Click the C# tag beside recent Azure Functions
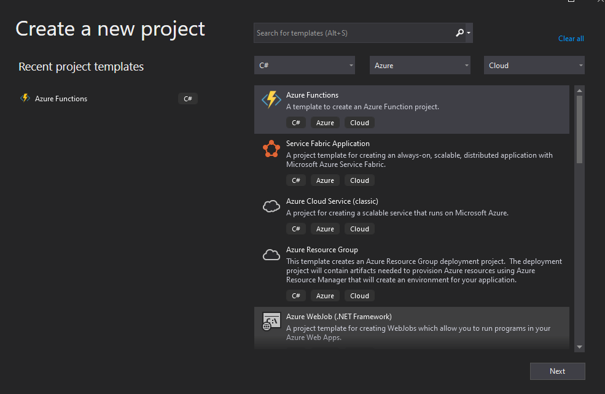 tap(188, 99)
